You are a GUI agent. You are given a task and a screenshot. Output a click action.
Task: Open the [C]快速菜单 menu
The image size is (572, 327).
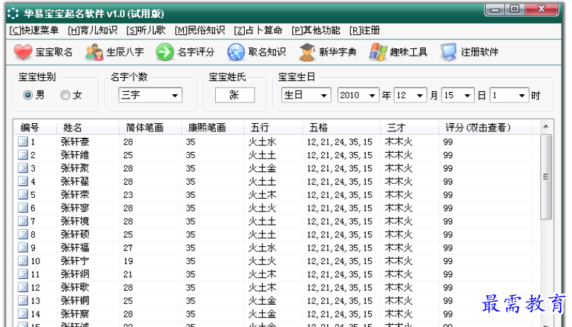[34, 30]
